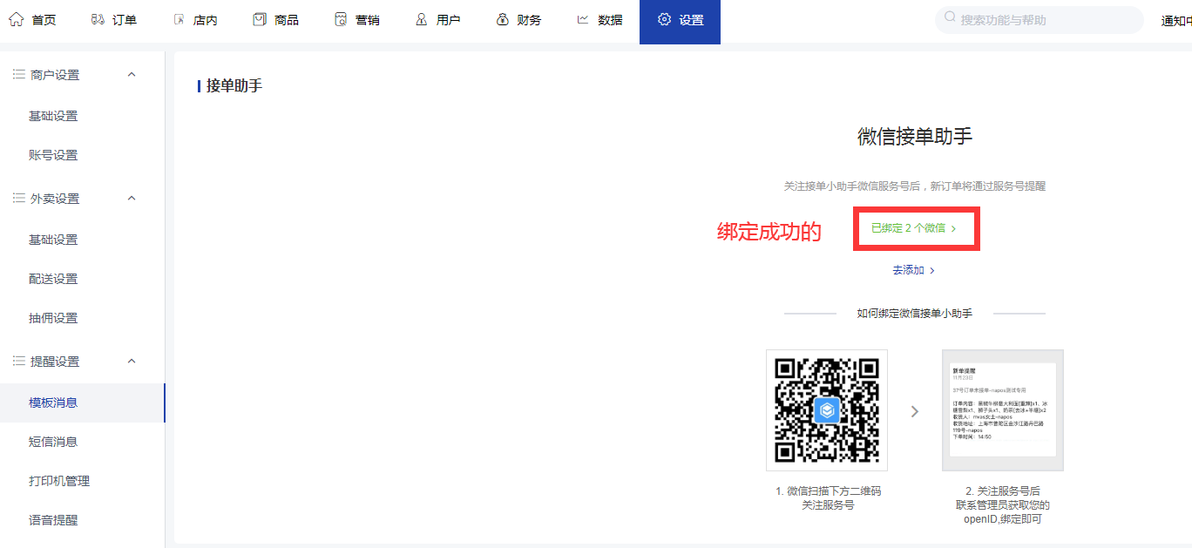
Task: Click the gear icon in 设置 tab
Action: pyautogui.click(x=664, y=19)
